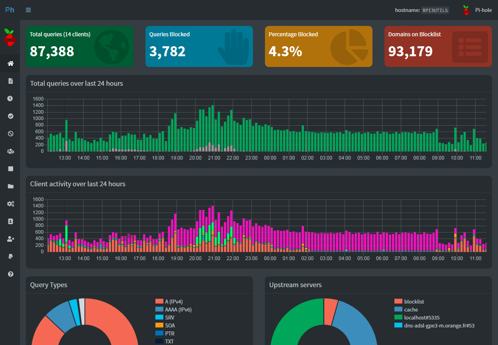Click the RPI3UTILS hostname badge
This screenshot has width=498, height=345.
(x=435, y=10)
